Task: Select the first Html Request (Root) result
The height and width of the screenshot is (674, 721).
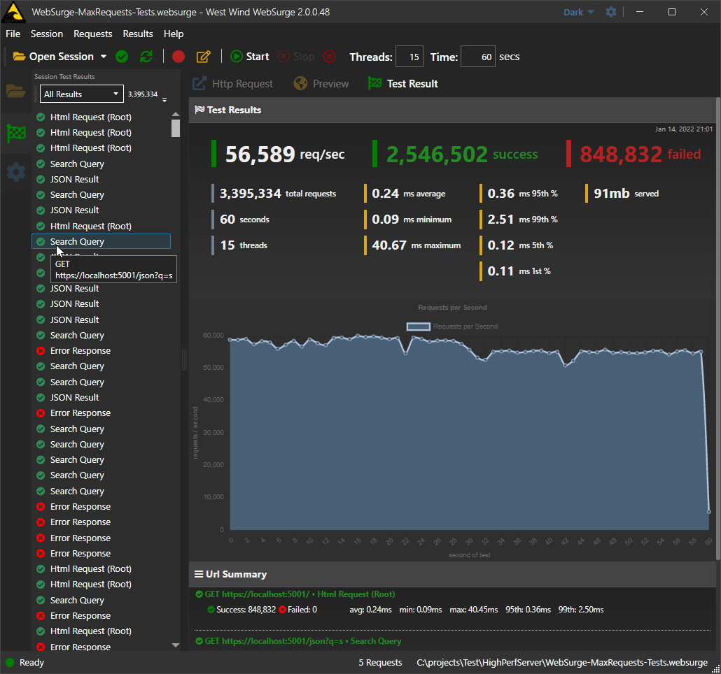Action: 101,117
